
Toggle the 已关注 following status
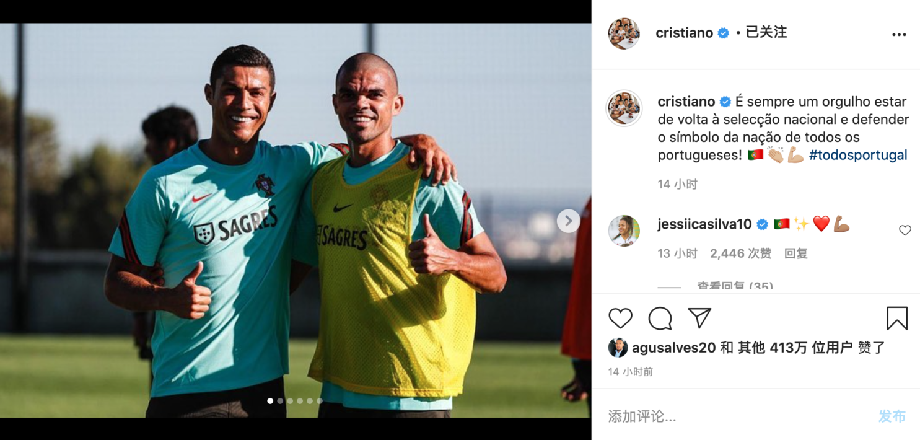[x=766, y=33]
